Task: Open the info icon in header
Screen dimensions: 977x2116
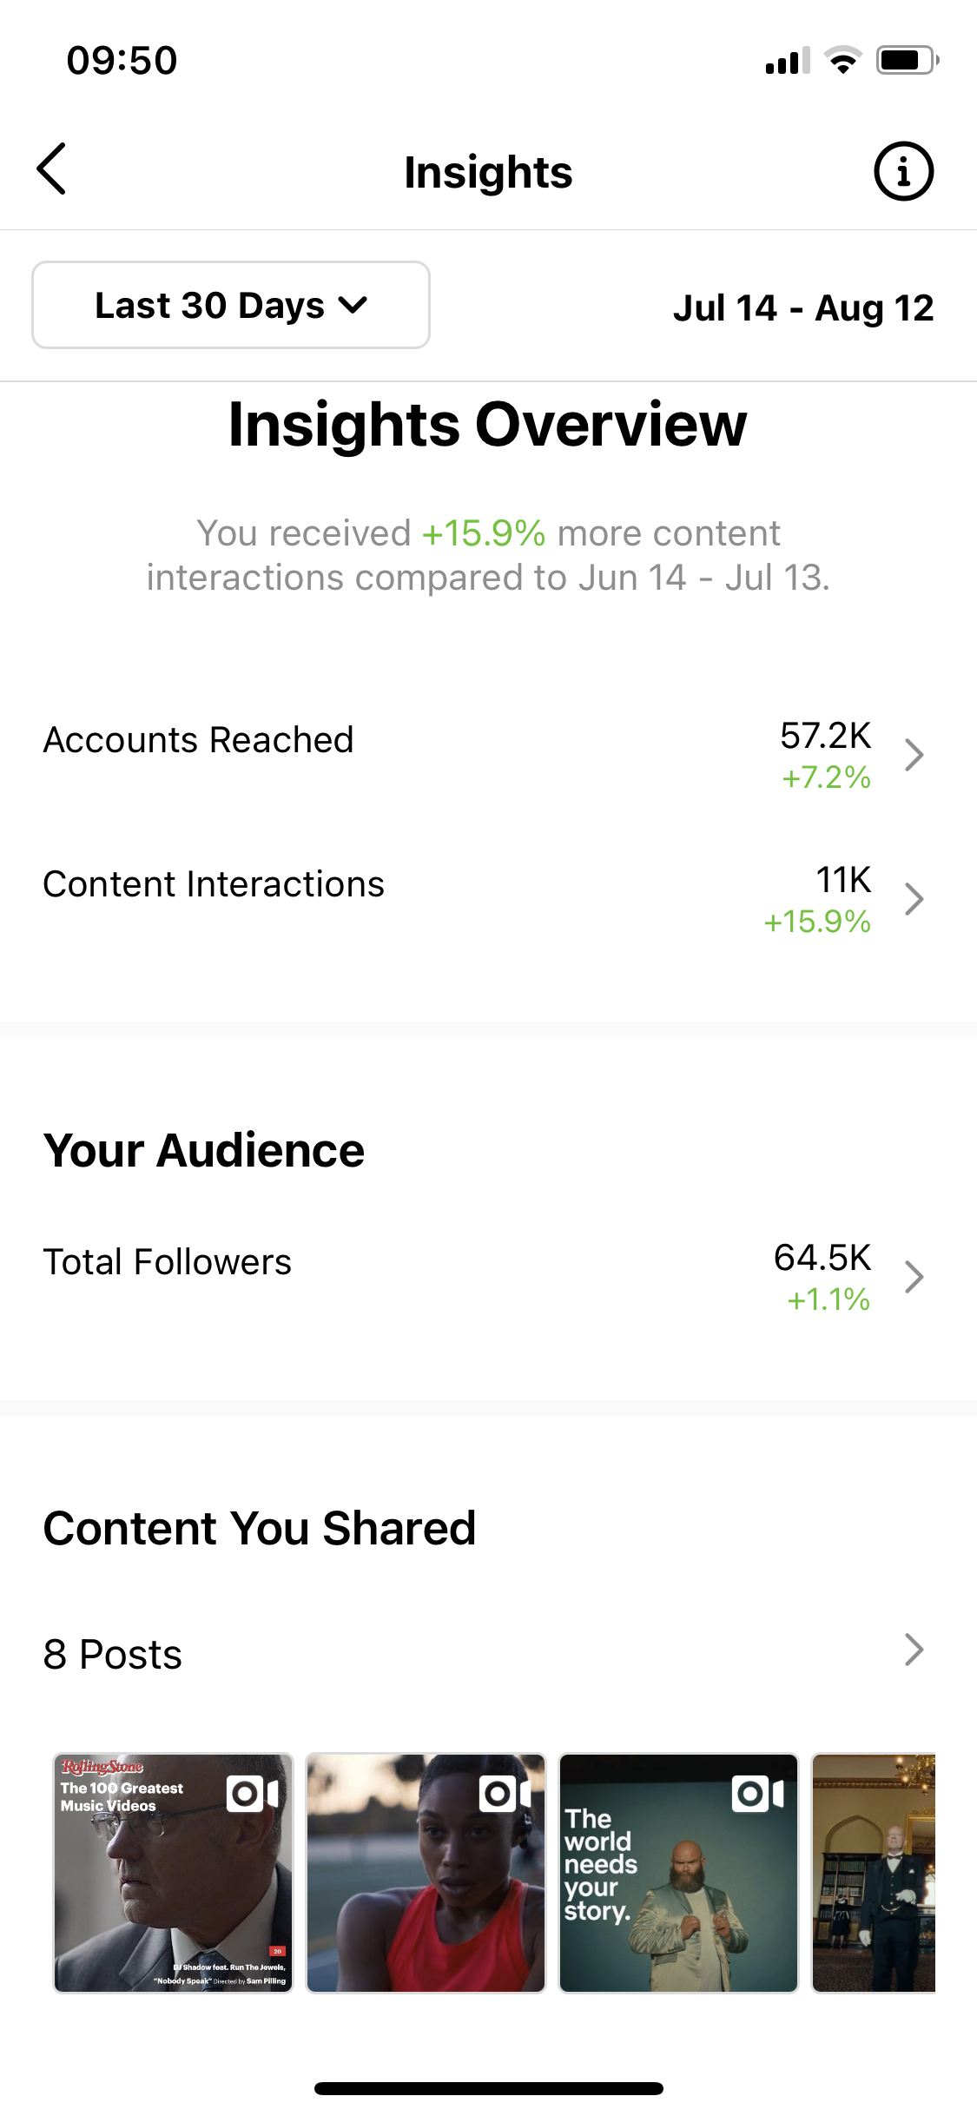Action: click(903, 171)
